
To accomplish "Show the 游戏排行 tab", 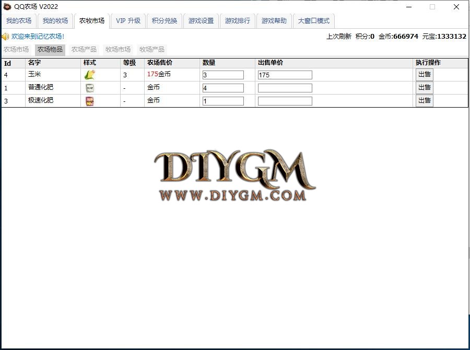I will click(x=238, y=21).
